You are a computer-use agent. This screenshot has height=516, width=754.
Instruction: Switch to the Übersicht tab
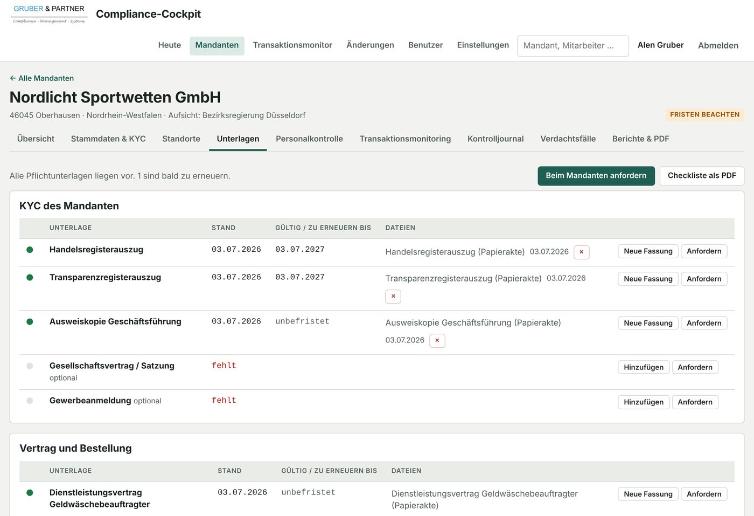point(36,139)
